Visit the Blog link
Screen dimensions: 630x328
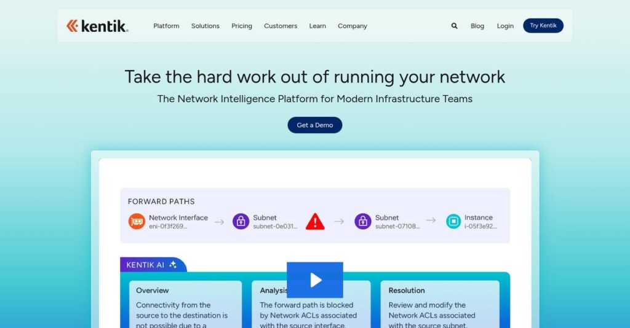pos(477,26)
